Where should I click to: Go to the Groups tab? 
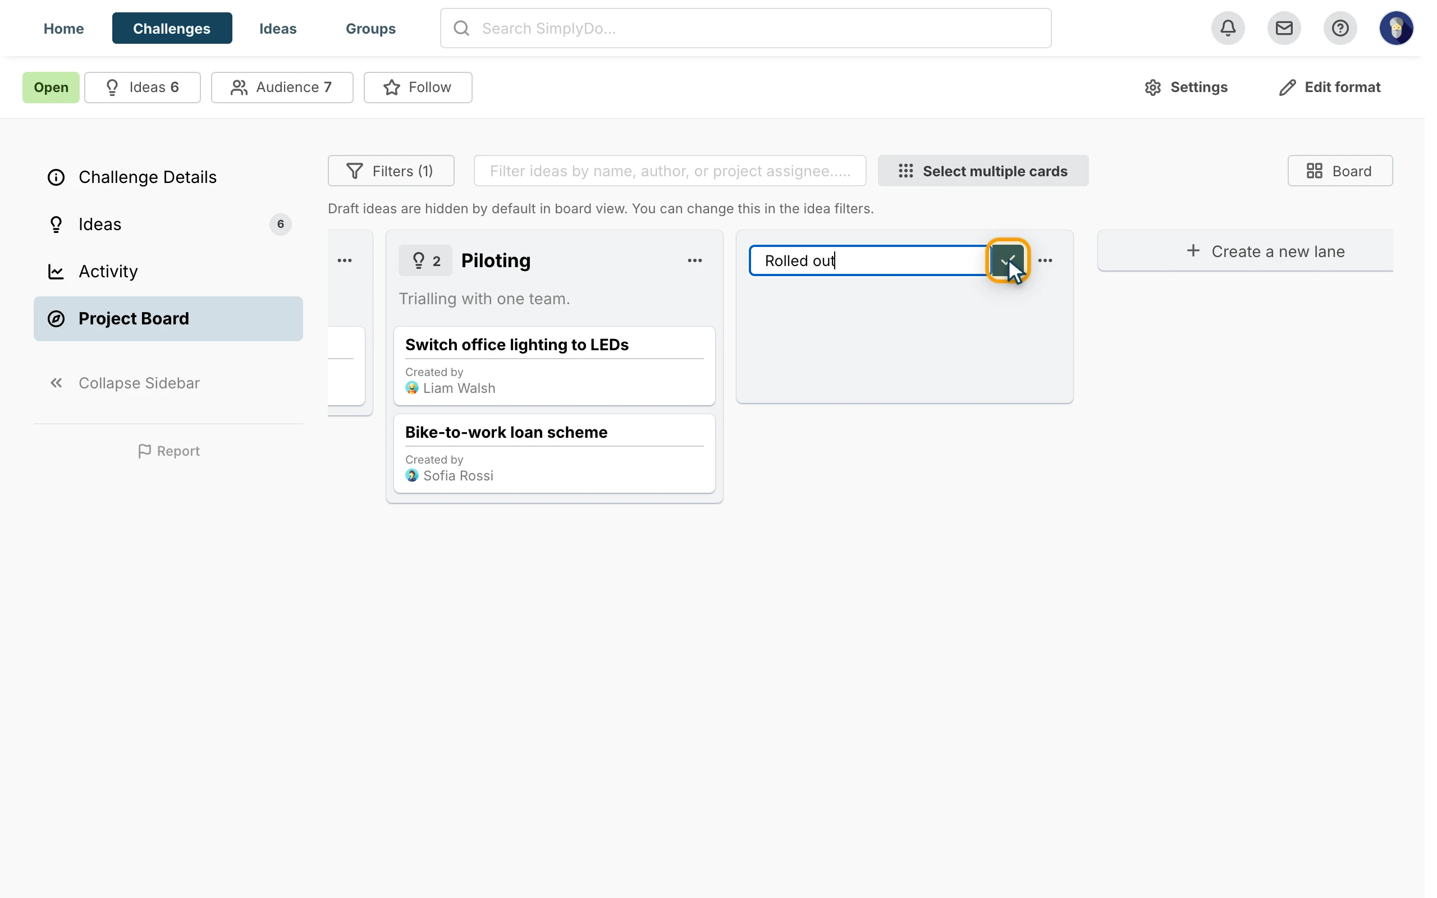tap(370, 28)
